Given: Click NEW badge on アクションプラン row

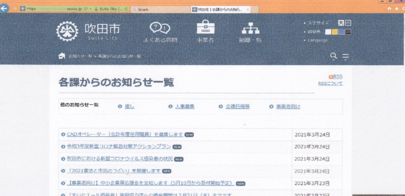Looking at the screenshot, I should [x=177, y=146].
